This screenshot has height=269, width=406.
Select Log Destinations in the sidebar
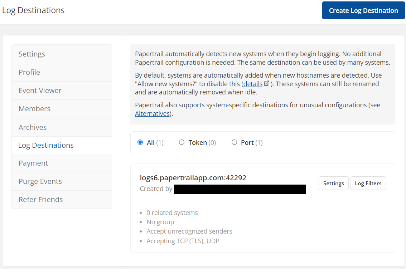point(62,145)
